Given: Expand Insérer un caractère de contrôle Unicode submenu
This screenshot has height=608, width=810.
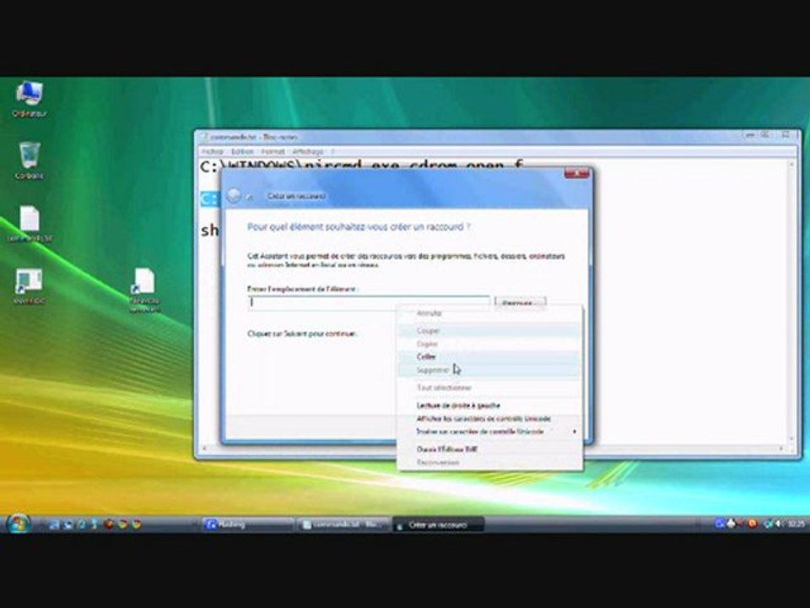Looking at the screenshot, I should pyautogui.click(x=489, y=432).
